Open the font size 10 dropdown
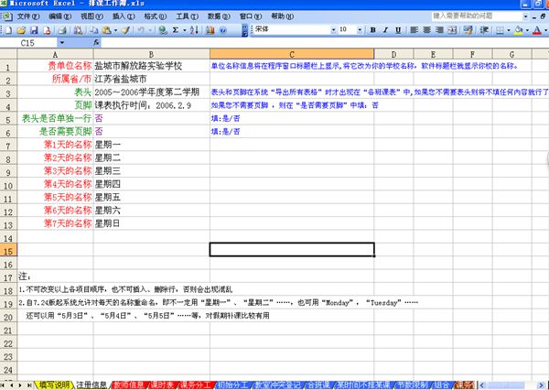549x390 pixels. click(x=360, y=30)
